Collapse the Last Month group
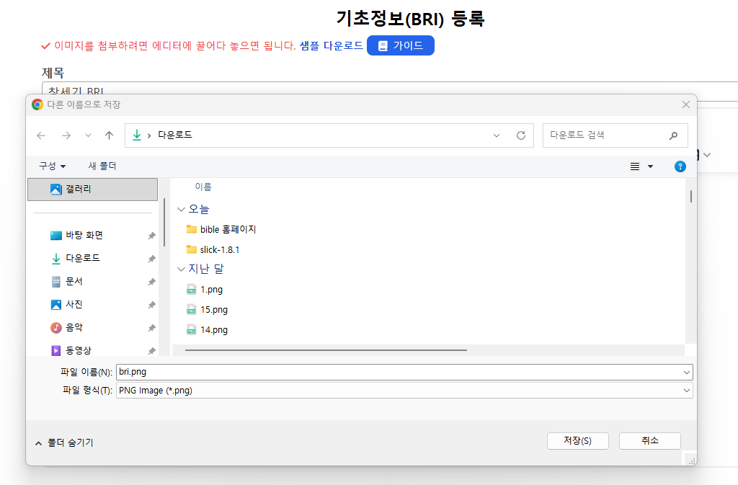Screen dimensions: 738x485 [181, 270]
